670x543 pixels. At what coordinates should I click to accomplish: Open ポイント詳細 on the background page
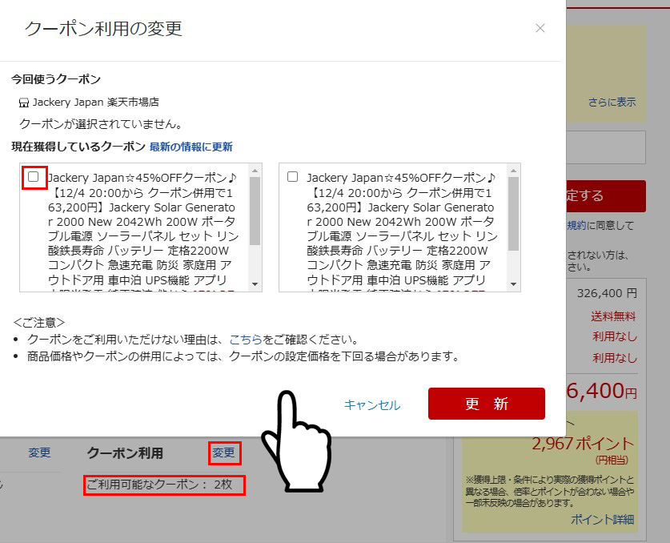pos(603,520)
